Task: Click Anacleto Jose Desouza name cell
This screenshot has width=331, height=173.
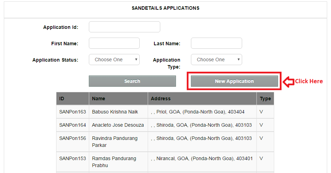Action: pyautogui.click(x=118, y=125)
